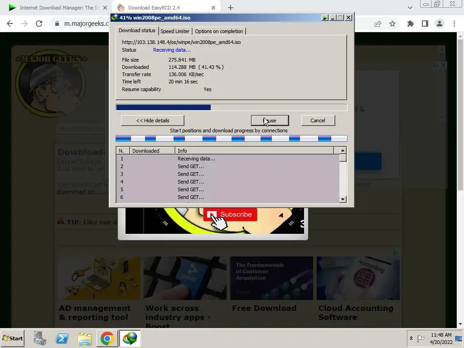Pause the current download
The image size is (464, 348).
pos(270,121)
